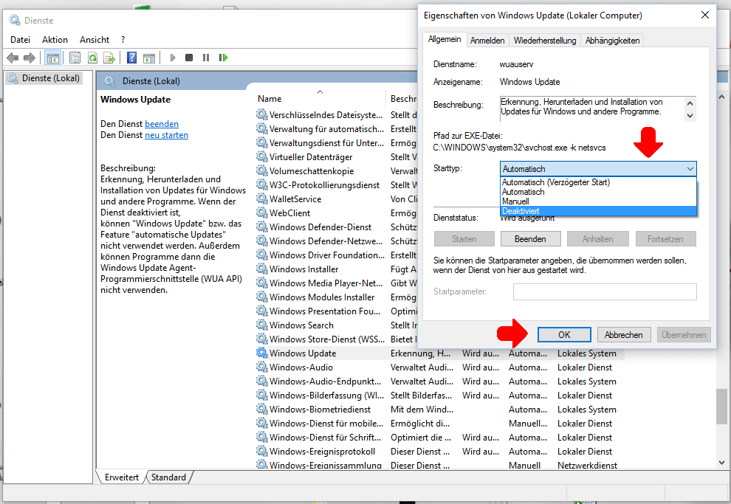The width and height of the screenshot is (731, 504).
Task: Click the Dienste app icon in the title bar
Action: coord(15,20)
